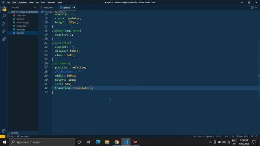
Task: Select the style.css editor tab
Action: (x=67, y=8)
